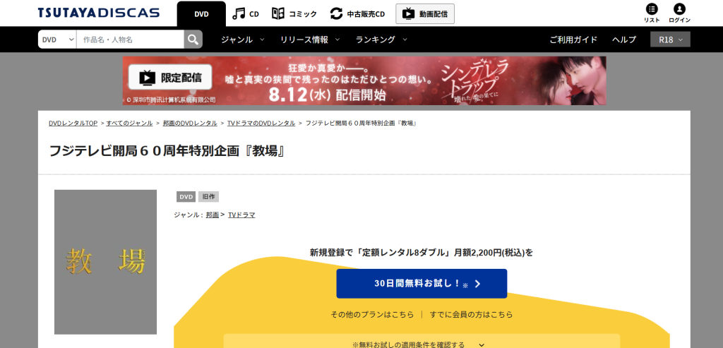Open the リスト icon in header
Viewport: 723px width, 348px height.
pyautogui.click(x=652, y=13)
